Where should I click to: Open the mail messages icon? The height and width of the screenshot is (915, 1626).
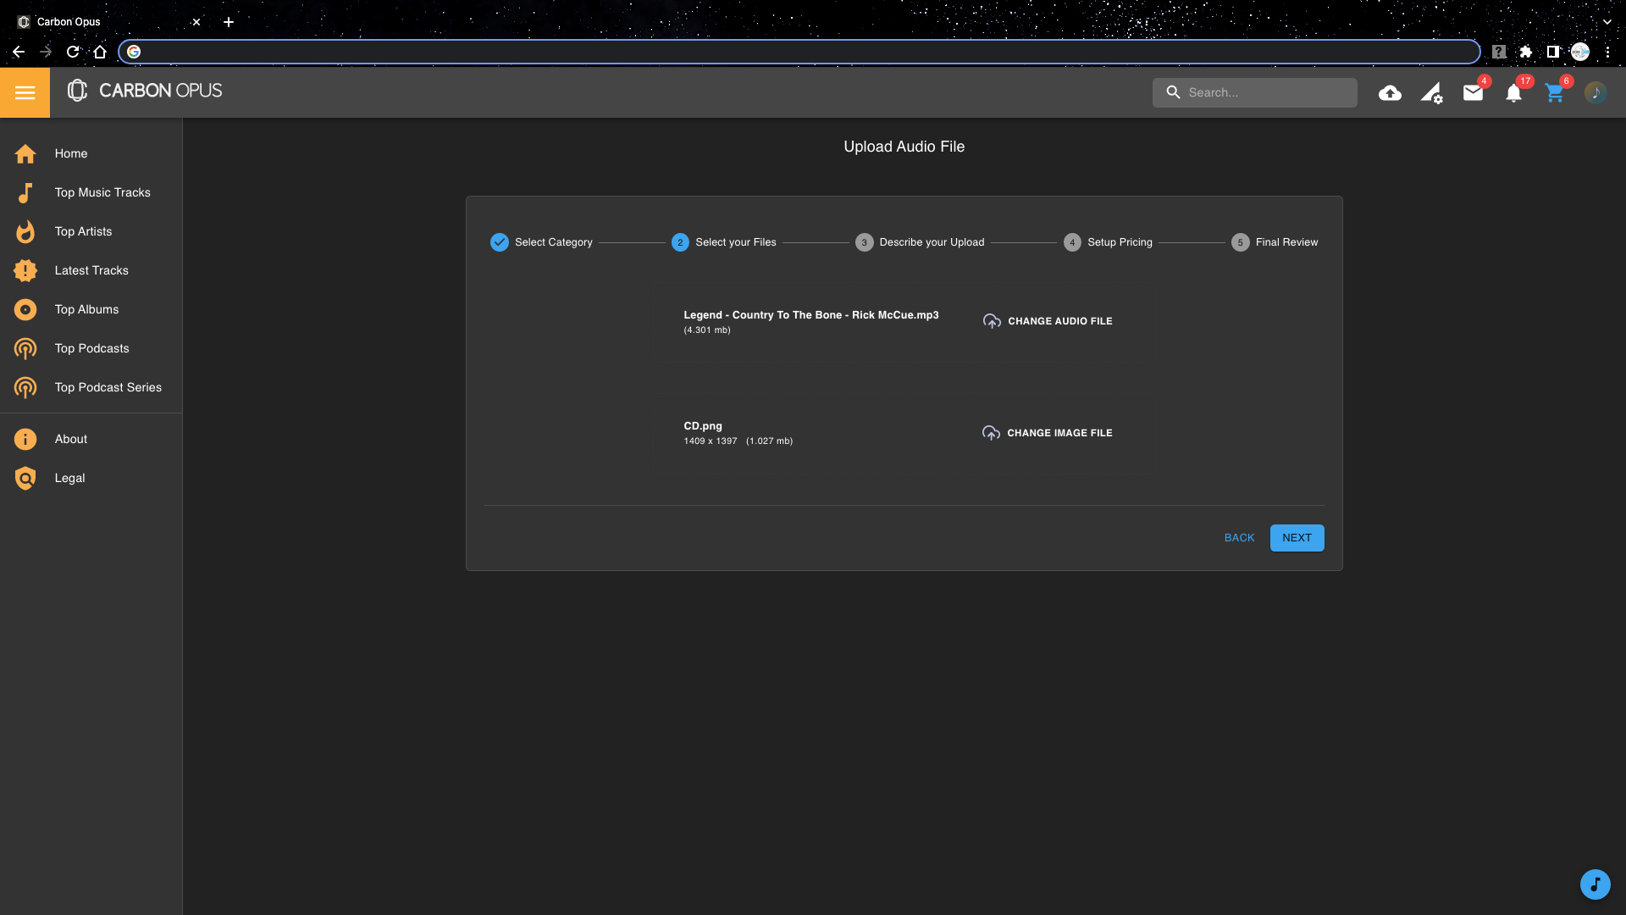click(1473, 93)
